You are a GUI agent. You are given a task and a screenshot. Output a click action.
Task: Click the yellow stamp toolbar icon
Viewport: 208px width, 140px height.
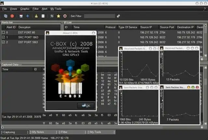36,16
